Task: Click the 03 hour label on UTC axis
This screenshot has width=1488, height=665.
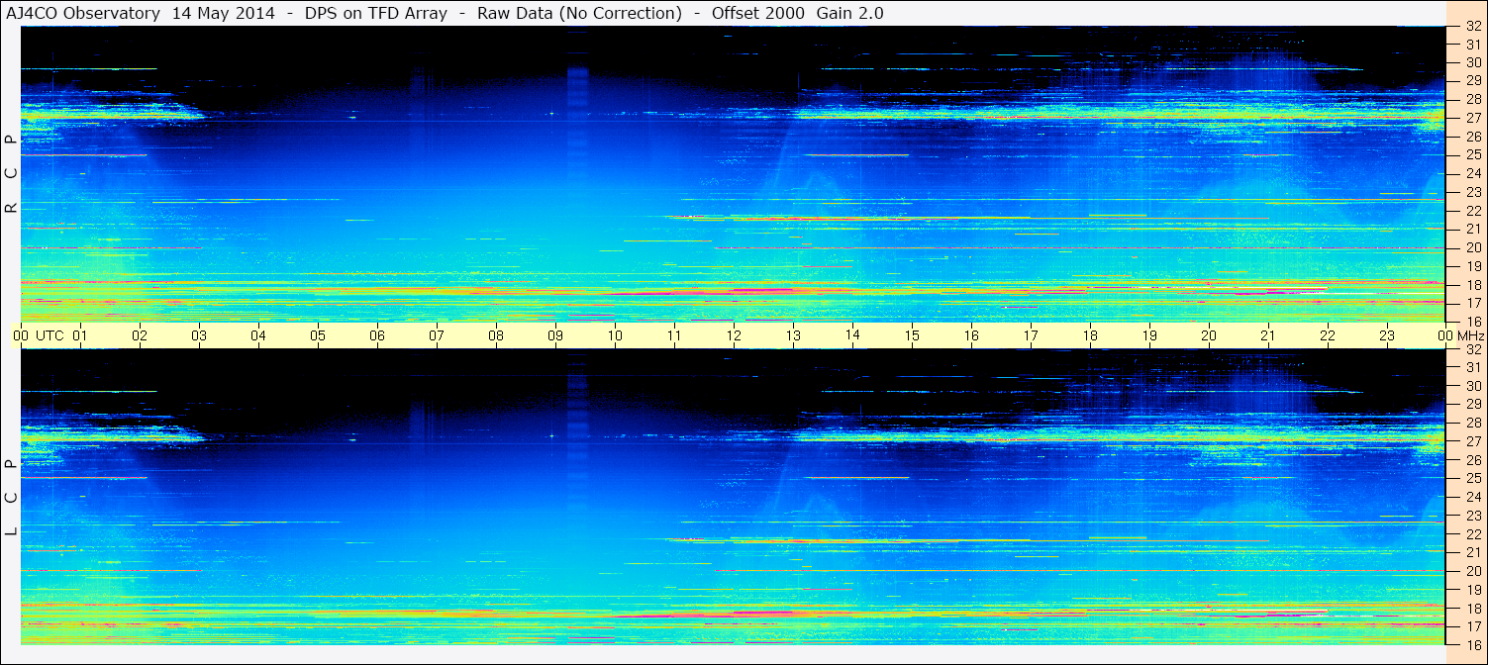Action: pos(199,335)
